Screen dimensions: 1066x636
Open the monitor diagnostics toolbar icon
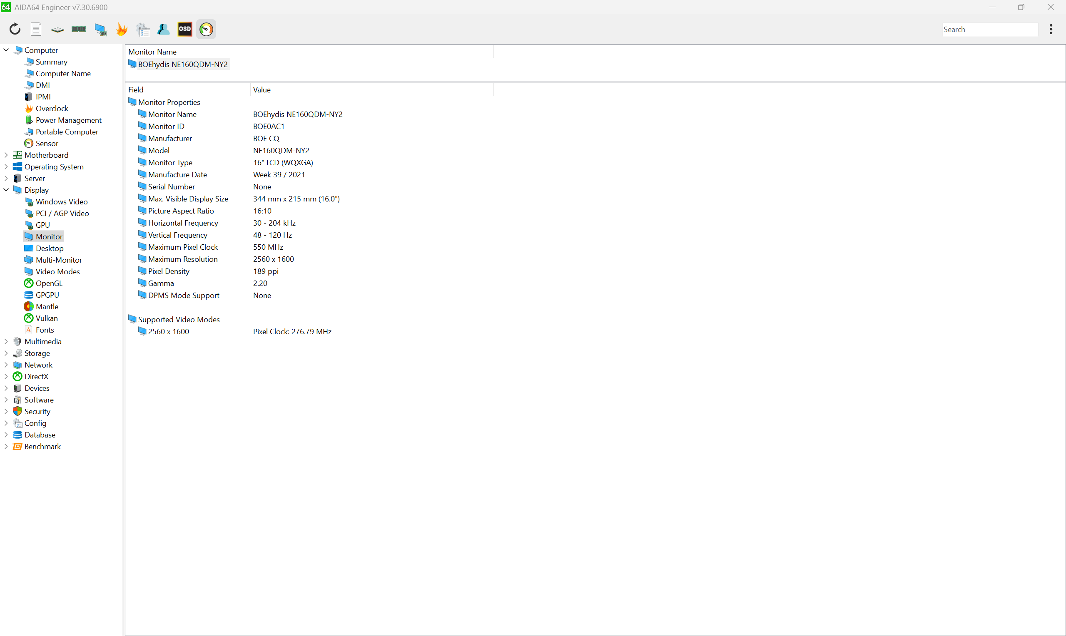click(x=100, y=29)
